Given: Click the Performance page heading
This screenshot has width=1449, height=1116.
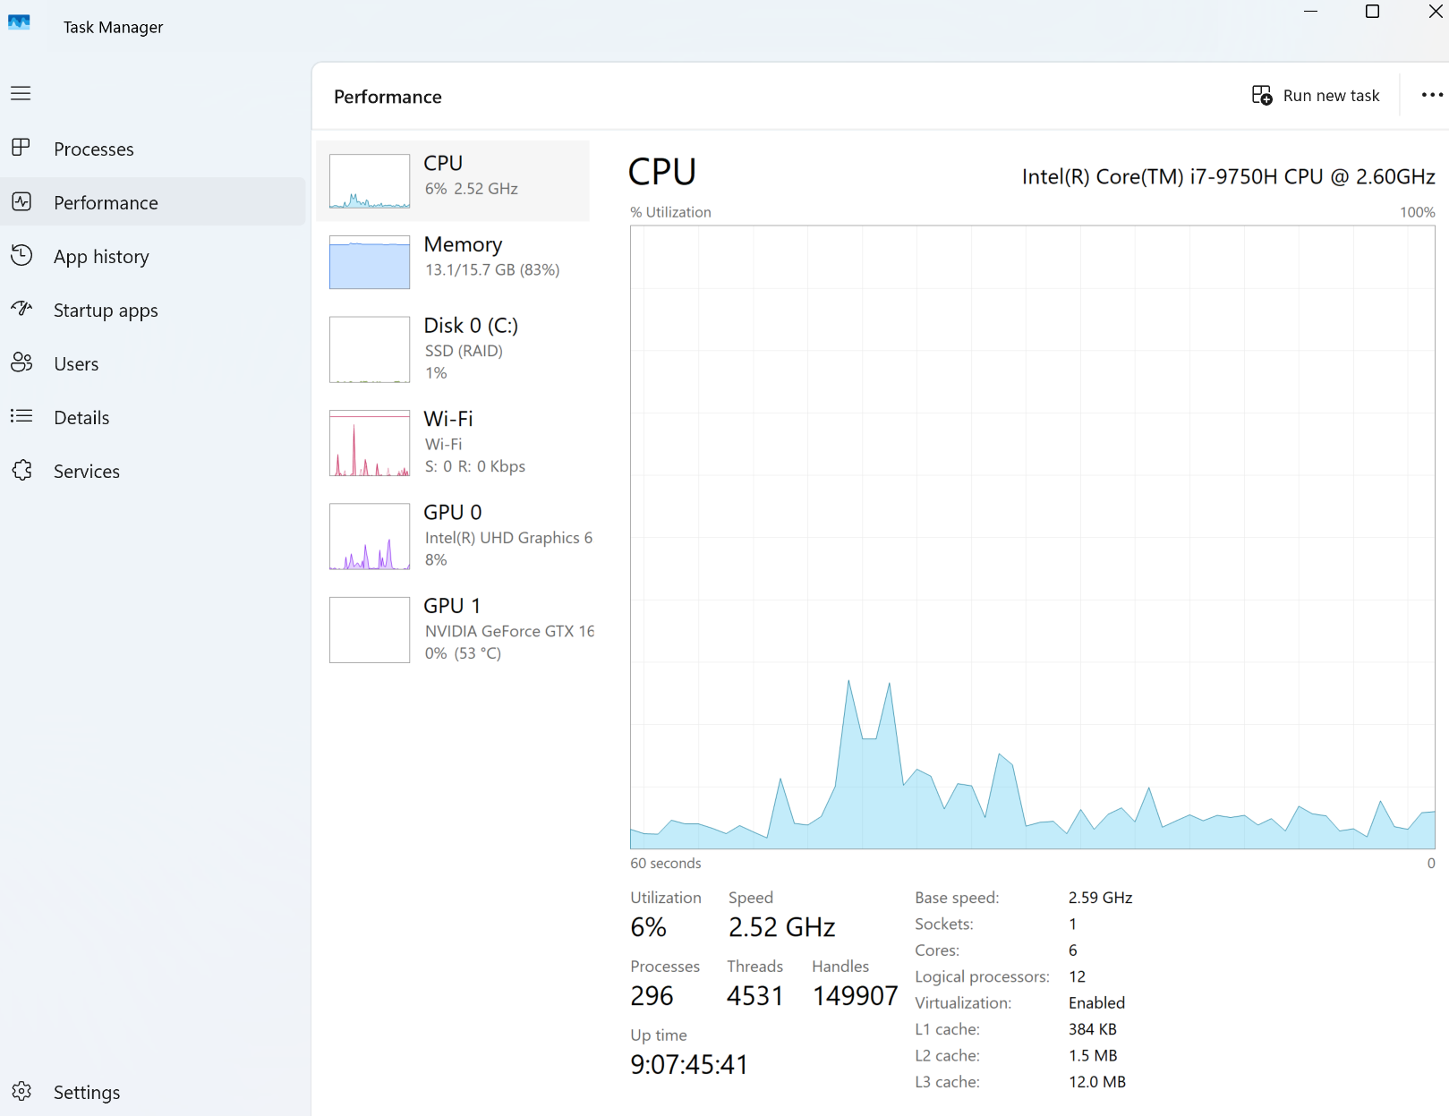Looking at the screenshot, I should tap(388, 97).
